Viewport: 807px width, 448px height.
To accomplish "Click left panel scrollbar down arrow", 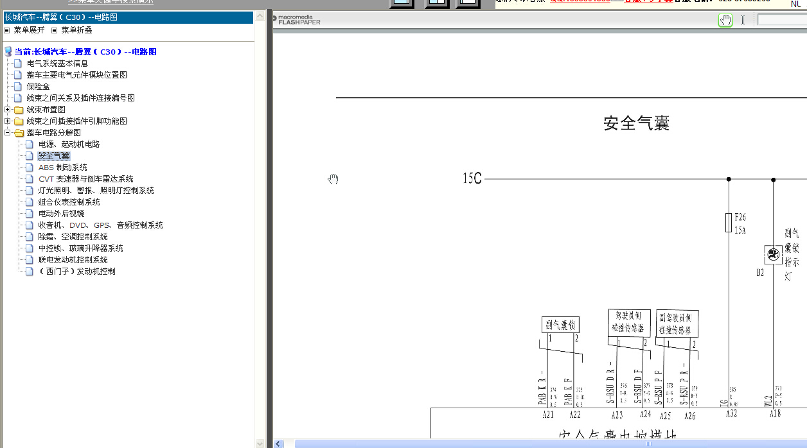I will [x=260, y=443].
